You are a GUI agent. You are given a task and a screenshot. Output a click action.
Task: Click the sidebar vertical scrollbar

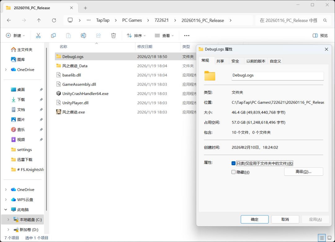coord(46,129)
